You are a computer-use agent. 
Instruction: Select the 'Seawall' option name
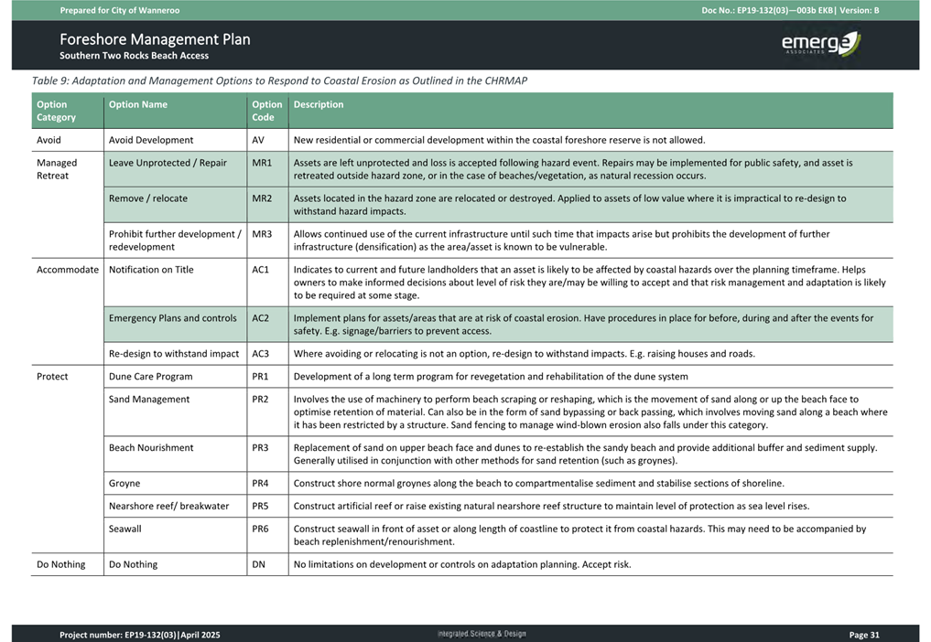click(x=125, y=529)
